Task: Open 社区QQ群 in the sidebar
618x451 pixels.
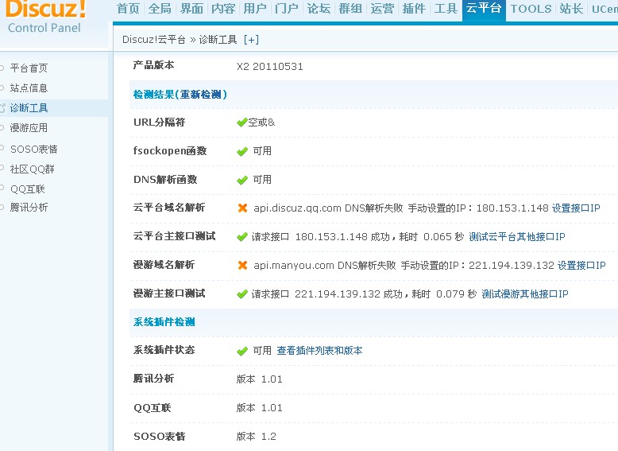Action: tap(33, 169)
